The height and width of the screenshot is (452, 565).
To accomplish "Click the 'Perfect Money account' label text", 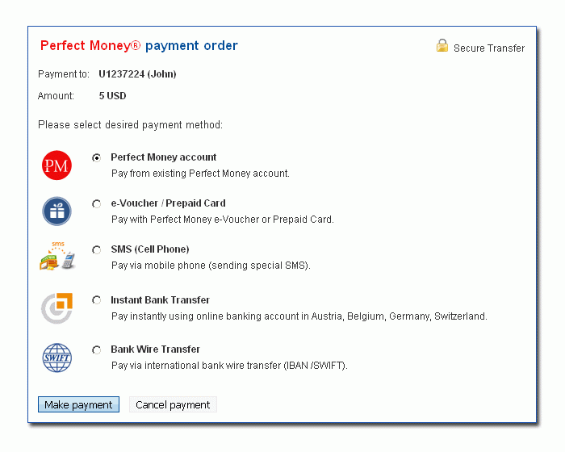I will click(x=164, y=157).
